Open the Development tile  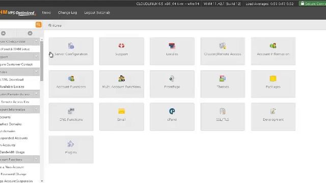tap(273, 116)
